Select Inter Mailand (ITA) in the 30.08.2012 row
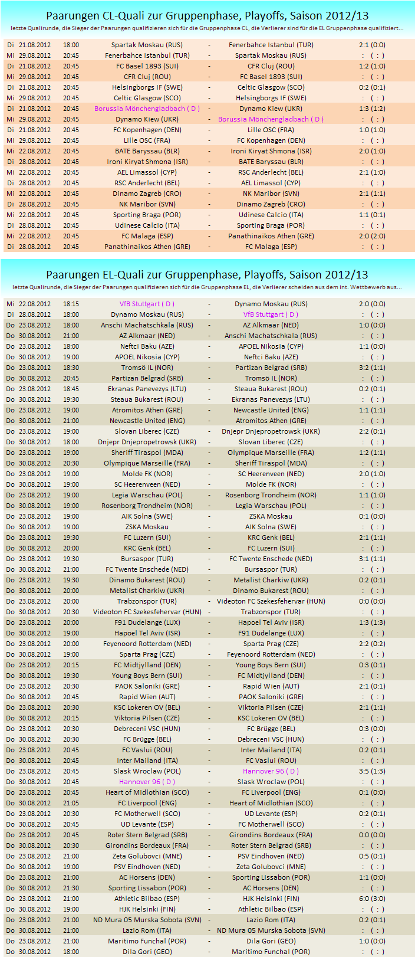Screen dimensions: 415x957 pyautogui.click(x=147, y=761)
